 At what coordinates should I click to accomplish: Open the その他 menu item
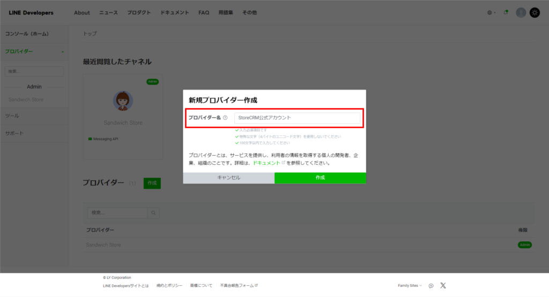click(249, 13)
